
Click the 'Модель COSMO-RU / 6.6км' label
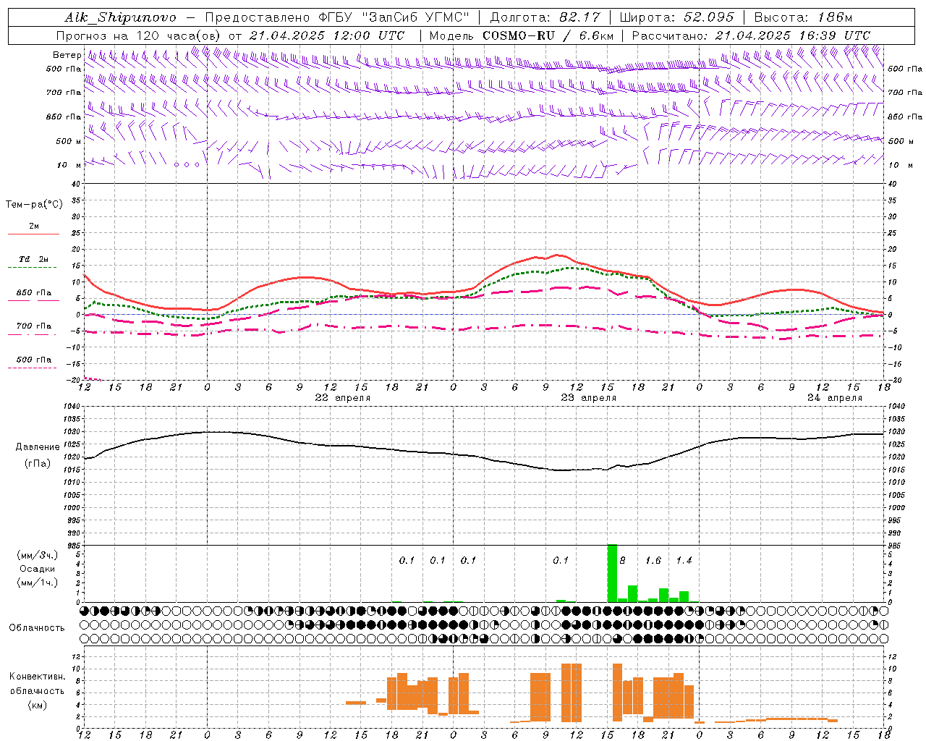[522, 35]
